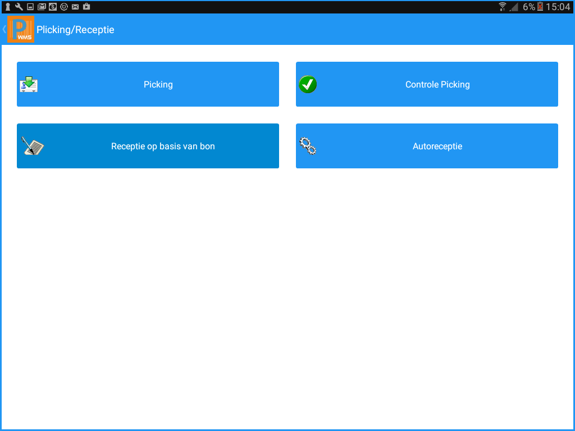Tap the battery indicator showing 6%

pyautogui.click(x=540, y=7)
